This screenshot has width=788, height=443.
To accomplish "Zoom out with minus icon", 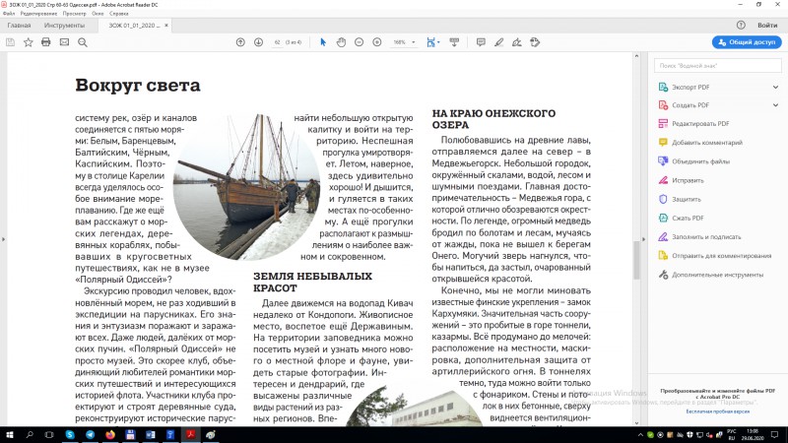I will [359, 42].
